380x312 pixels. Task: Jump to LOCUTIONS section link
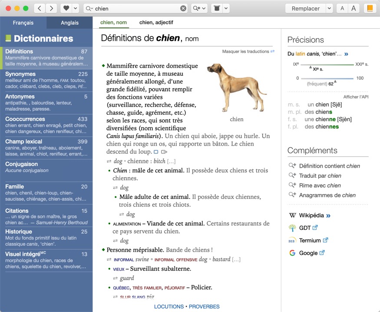[x=169, y=306]
